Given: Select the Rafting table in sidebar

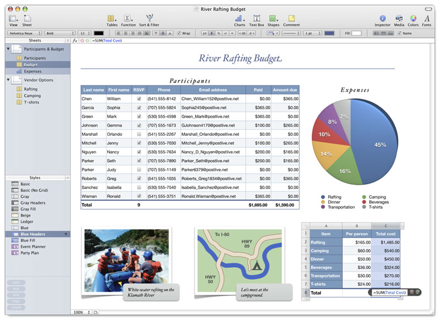Looking at the screenshot, I should pyautogui.click(x=31, y=89).
